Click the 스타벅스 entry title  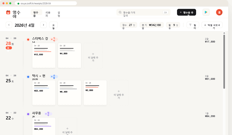(x=40, y=39)
